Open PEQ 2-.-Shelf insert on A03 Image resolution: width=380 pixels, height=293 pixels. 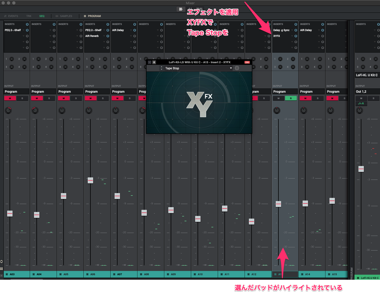pyautogui.click(x=13, y=30)
